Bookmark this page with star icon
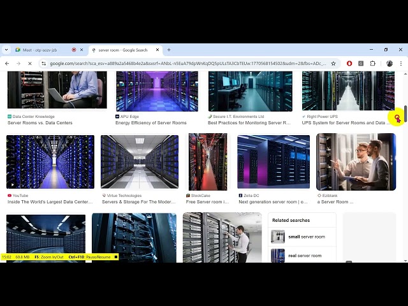Screen dimensions: 408x306 click(333, 64)
